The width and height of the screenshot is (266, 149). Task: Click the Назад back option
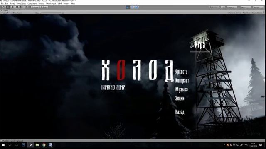click(180, 112)
